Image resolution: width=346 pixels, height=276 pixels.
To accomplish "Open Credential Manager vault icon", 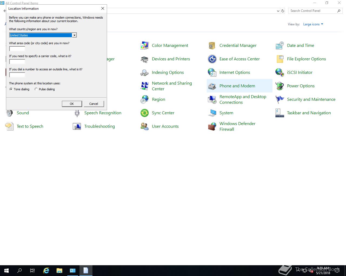I will (212, 46).
